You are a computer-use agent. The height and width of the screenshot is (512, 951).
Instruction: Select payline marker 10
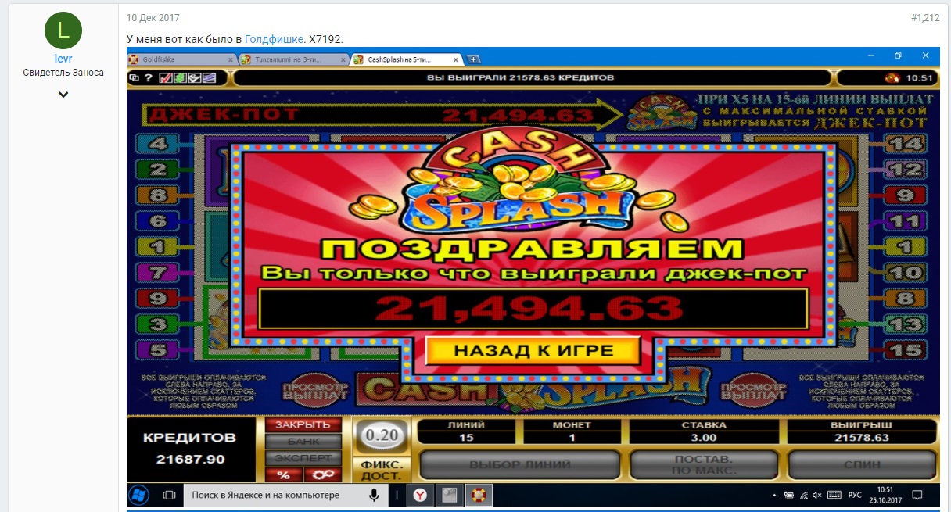(907, 273)
